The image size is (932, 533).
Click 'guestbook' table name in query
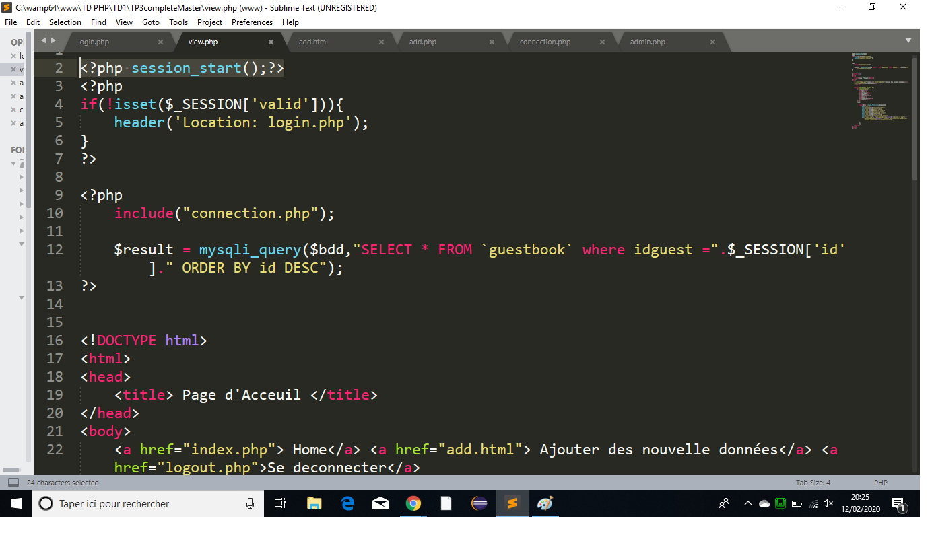pyautogui.click(x=527, y=250)
